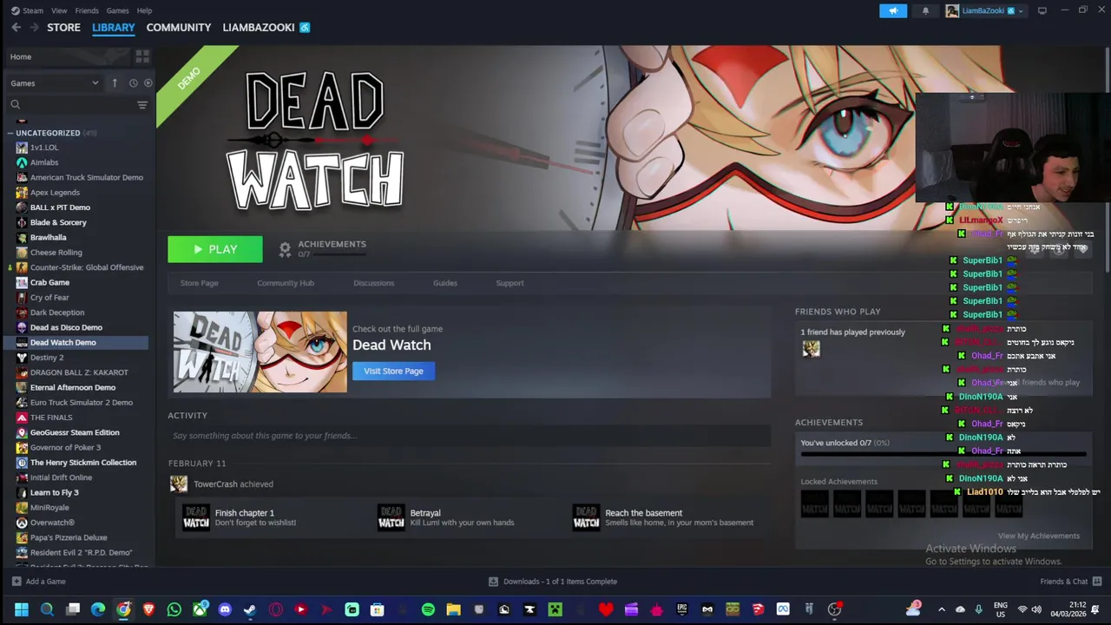Open WhatsApp from the taskbar
1111x625 pixels.
[x=174, y=609]
